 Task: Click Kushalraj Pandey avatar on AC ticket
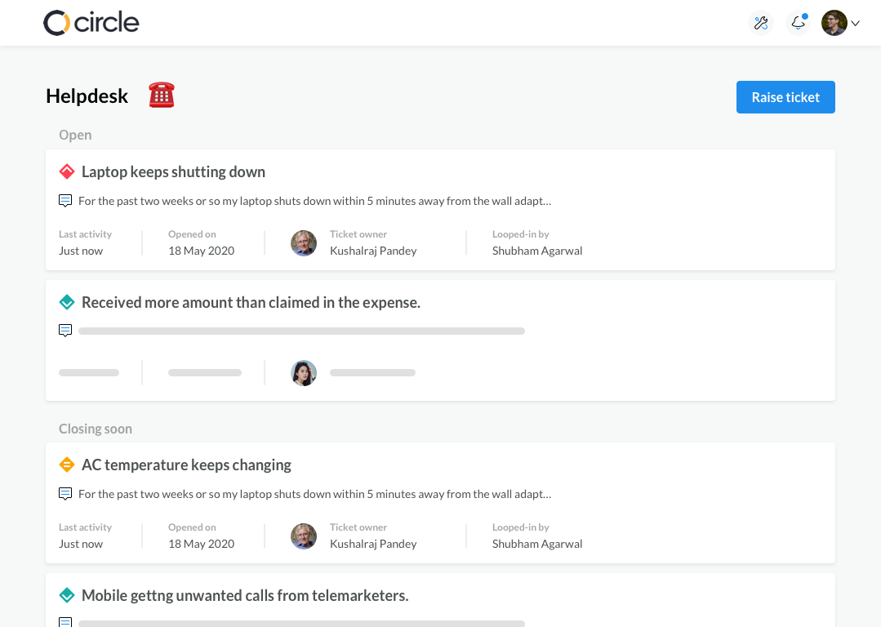(304, 536)
